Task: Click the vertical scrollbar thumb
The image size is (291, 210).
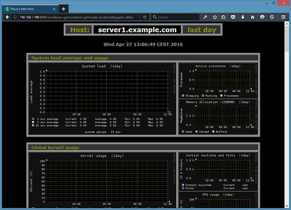Action: [x=287, y=39]
